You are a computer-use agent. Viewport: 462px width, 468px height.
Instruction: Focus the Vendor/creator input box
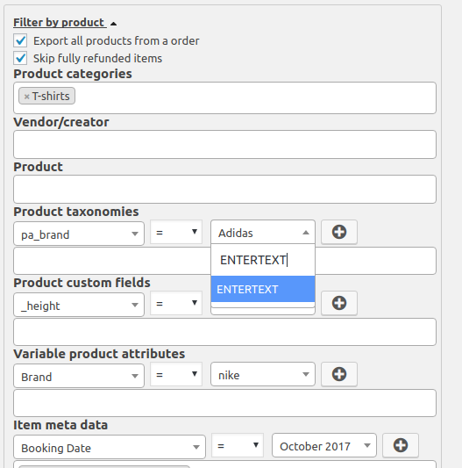click(x=224, y=145)
